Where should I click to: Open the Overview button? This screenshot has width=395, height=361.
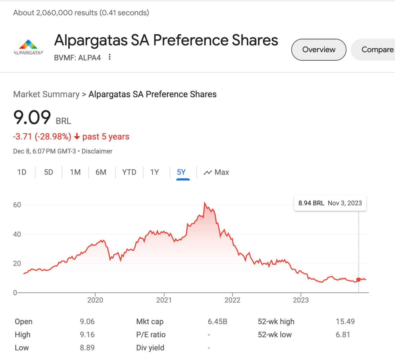click(x=319, y=50)
